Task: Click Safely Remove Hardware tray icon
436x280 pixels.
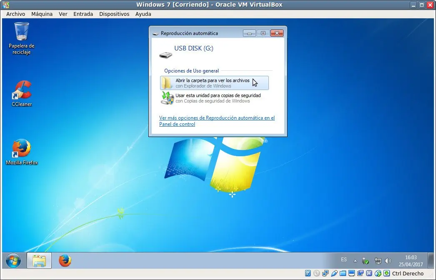Action: tap(366, 261)
